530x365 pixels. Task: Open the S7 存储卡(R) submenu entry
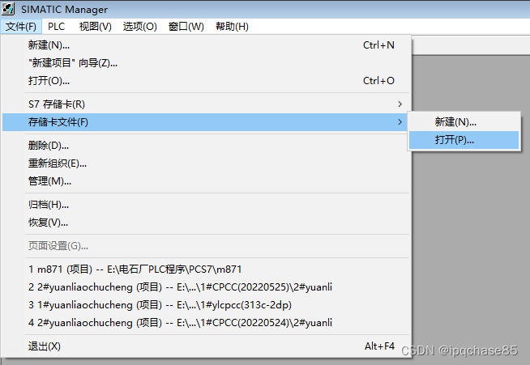click(x=206, y=104)
